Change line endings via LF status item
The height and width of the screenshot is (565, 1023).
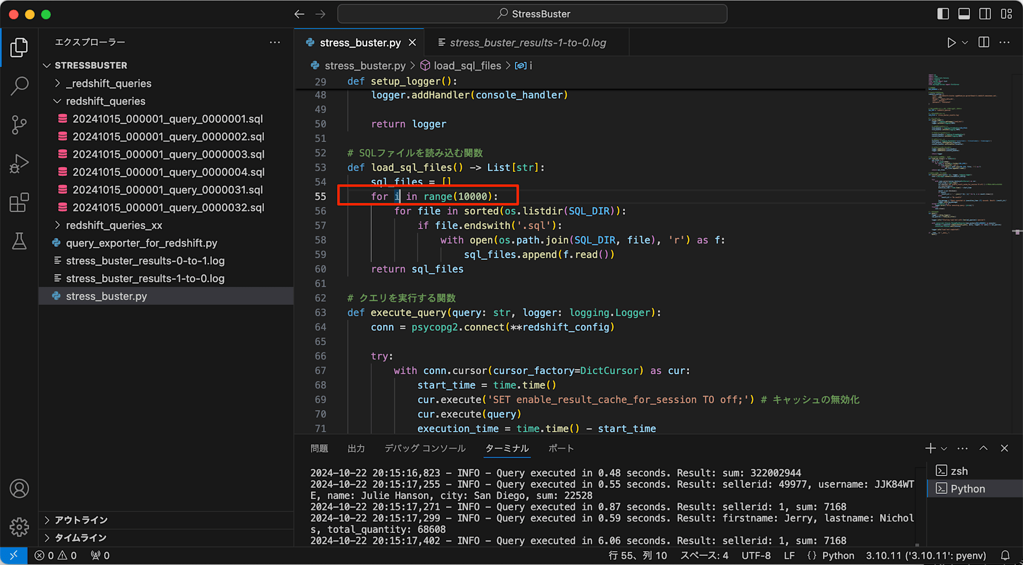(789, 555)
